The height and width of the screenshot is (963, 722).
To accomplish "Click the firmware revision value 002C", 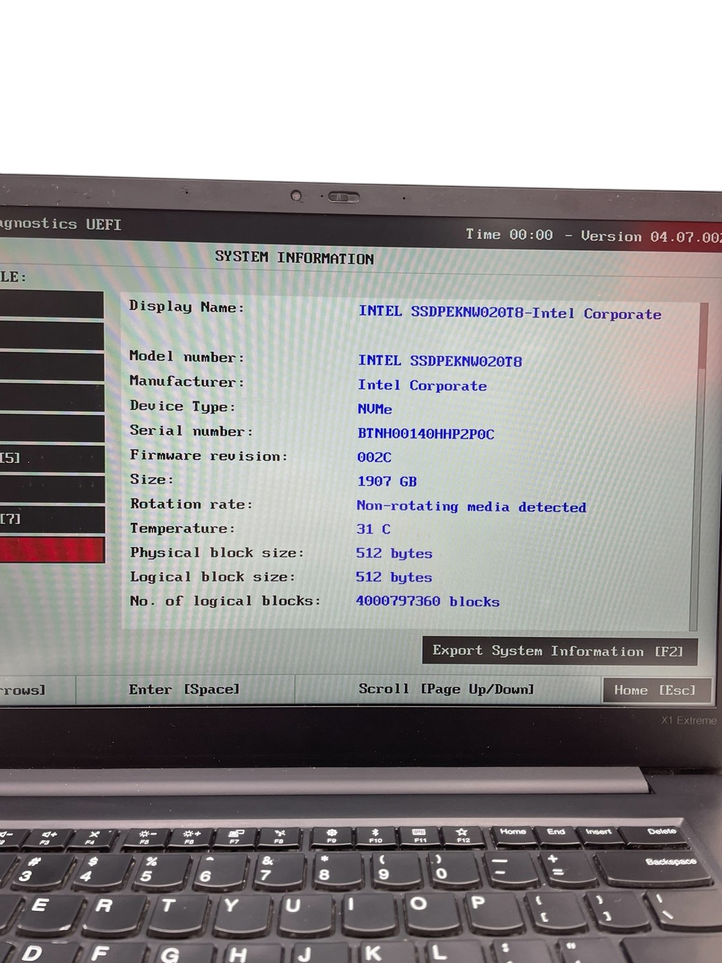I will [x=374, y=457].
